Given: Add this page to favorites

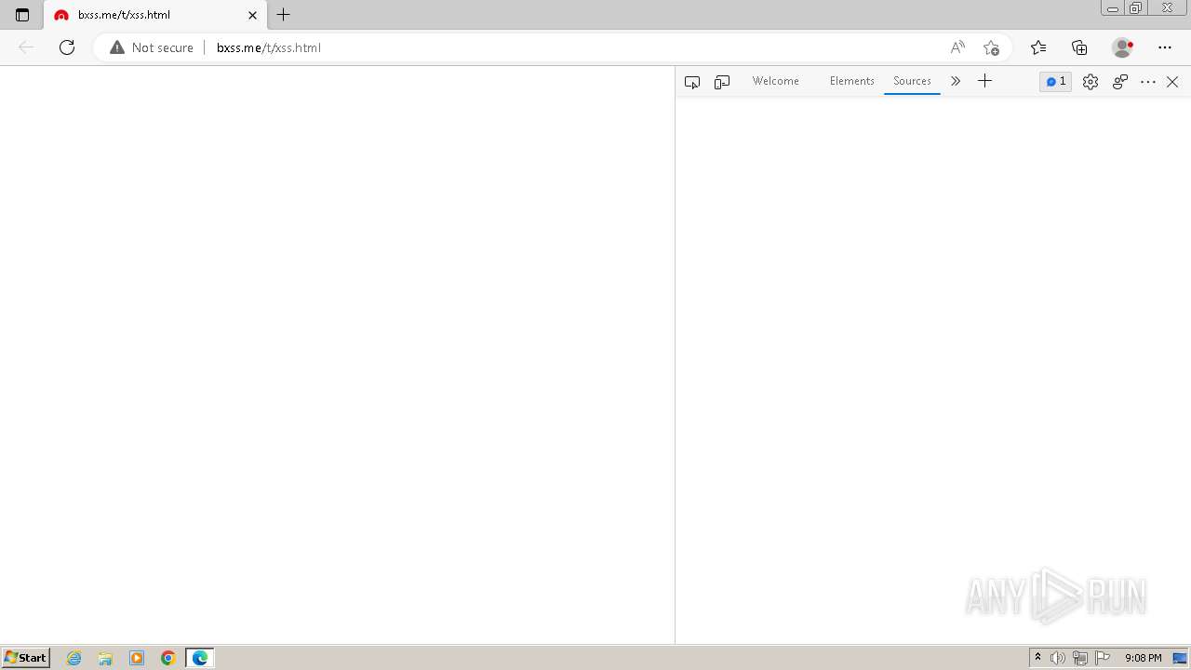Looking at the screenshot, I should [991, 47].
